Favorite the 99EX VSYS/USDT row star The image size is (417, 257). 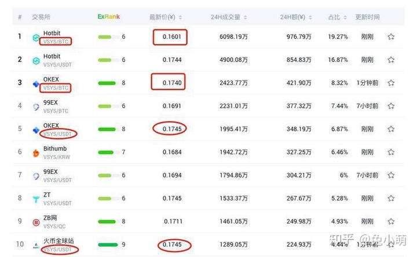(391, 175)
